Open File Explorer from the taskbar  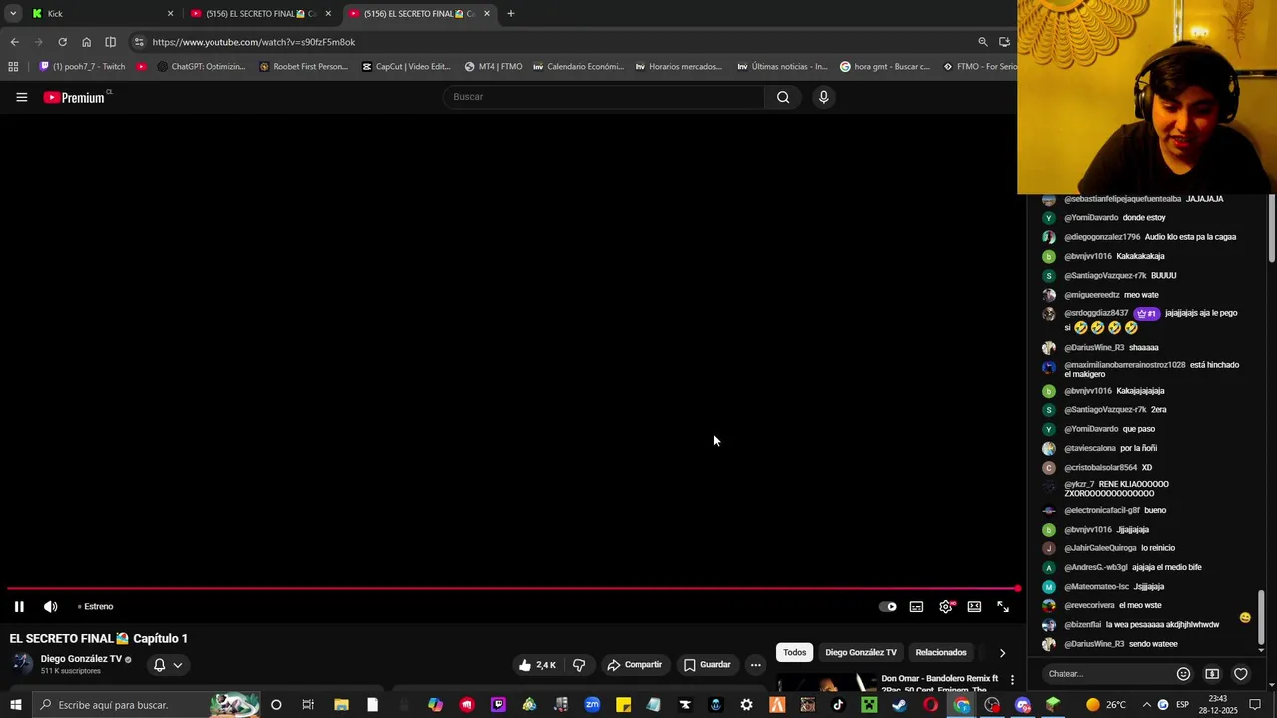341,705
